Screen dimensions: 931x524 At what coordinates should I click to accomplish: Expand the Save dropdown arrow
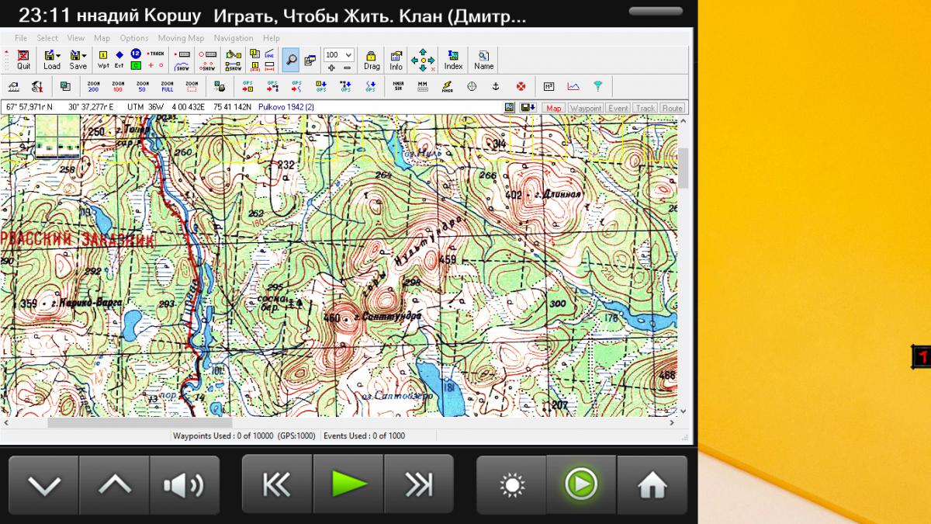(85, 55)
